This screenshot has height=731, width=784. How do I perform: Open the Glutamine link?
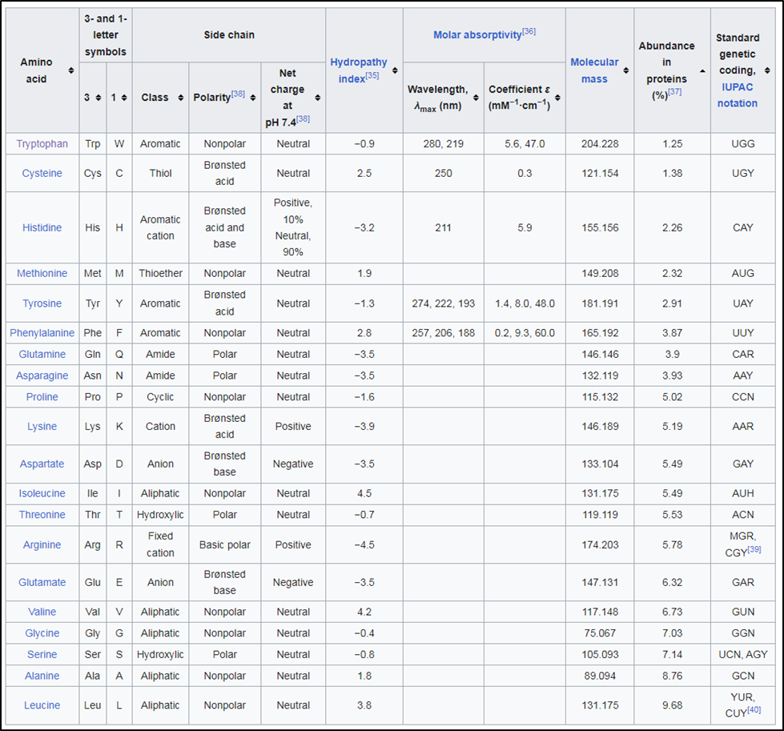tap(42, 355)
